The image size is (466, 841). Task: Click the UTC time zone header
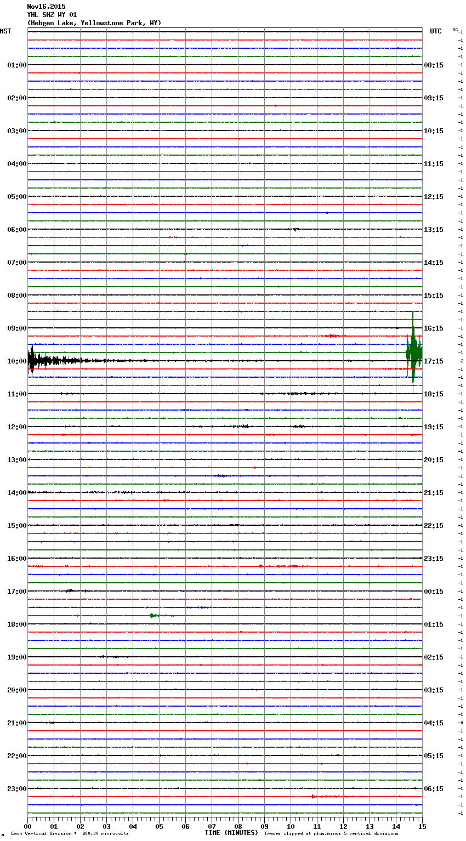(436, 31)
